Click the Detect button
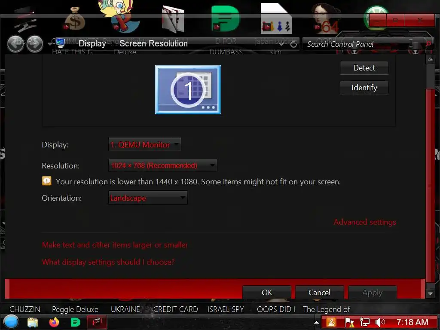Image resolution: width=440 pixels, height=330 pixels. [x=364, y=68]
